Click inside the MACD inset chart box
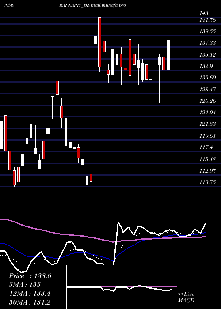 122,287
